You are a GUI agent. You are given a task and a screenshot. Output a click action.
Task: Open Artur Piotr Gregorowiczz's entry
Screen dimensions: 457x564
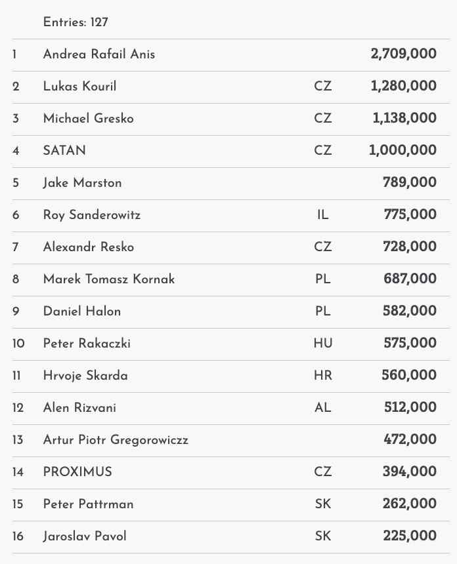(116, 440)
